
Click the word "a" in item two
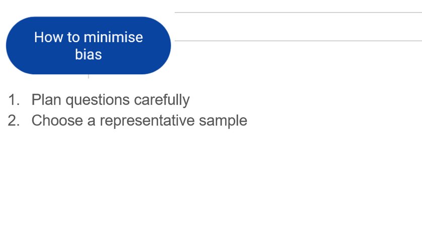point(91,121)
